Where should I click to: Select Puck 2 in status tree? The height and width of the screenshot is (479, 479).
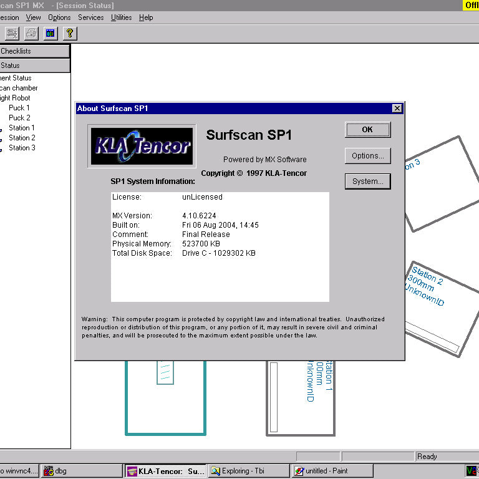point(19,118)
